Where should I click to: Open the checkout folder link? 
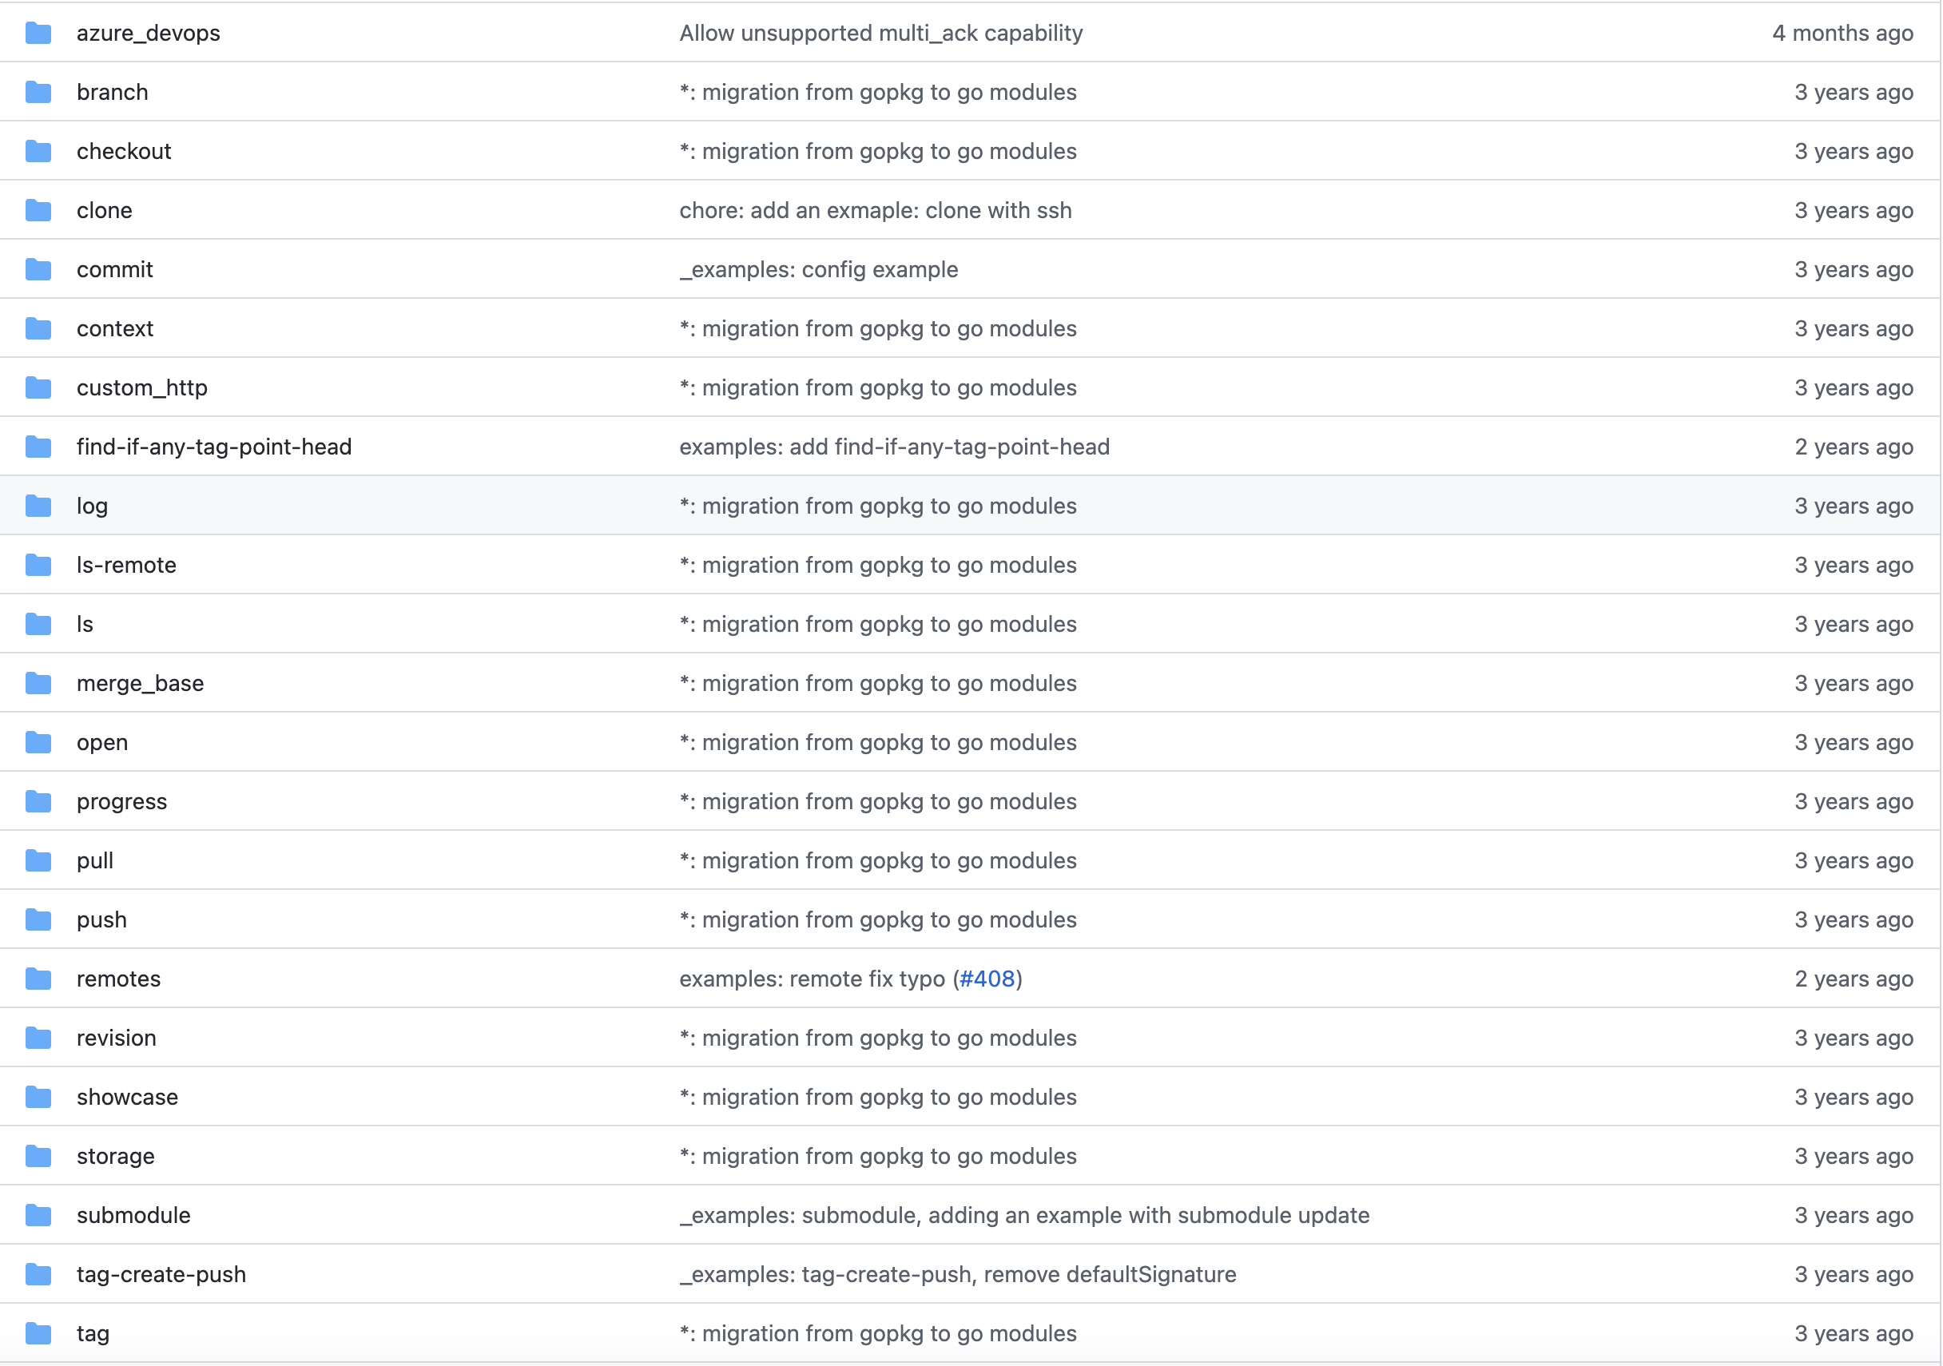click(x=124, y=152)
